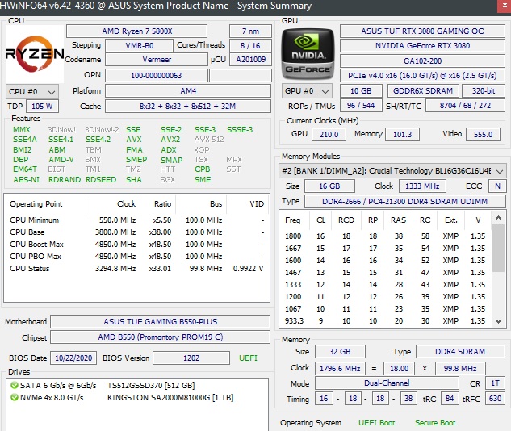Click the TS512GSSD370 [512 GB] drive entry
The image size is (511, 431).
[151, 385]
